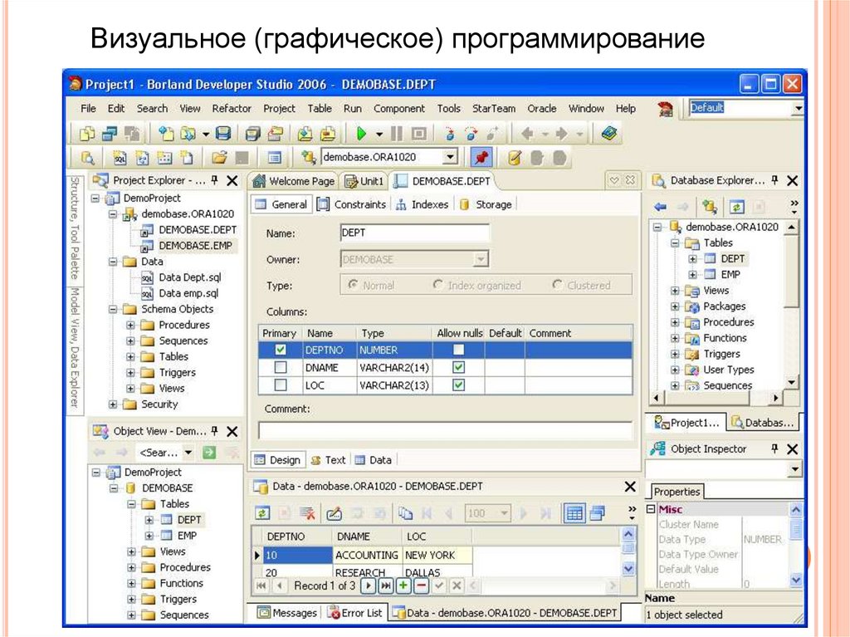
Task: Switch to the Storage tab
Action: pyautogui.click(x=485, y=204)
